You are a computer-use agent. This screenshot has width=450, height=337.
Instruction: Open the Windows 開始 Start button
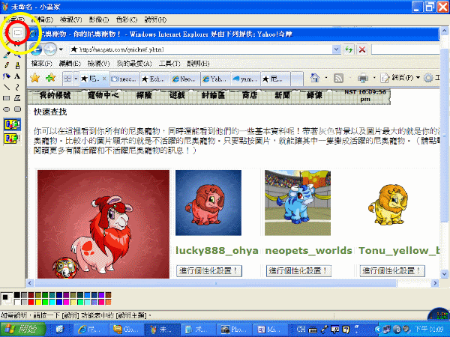(x=23, y=329)
